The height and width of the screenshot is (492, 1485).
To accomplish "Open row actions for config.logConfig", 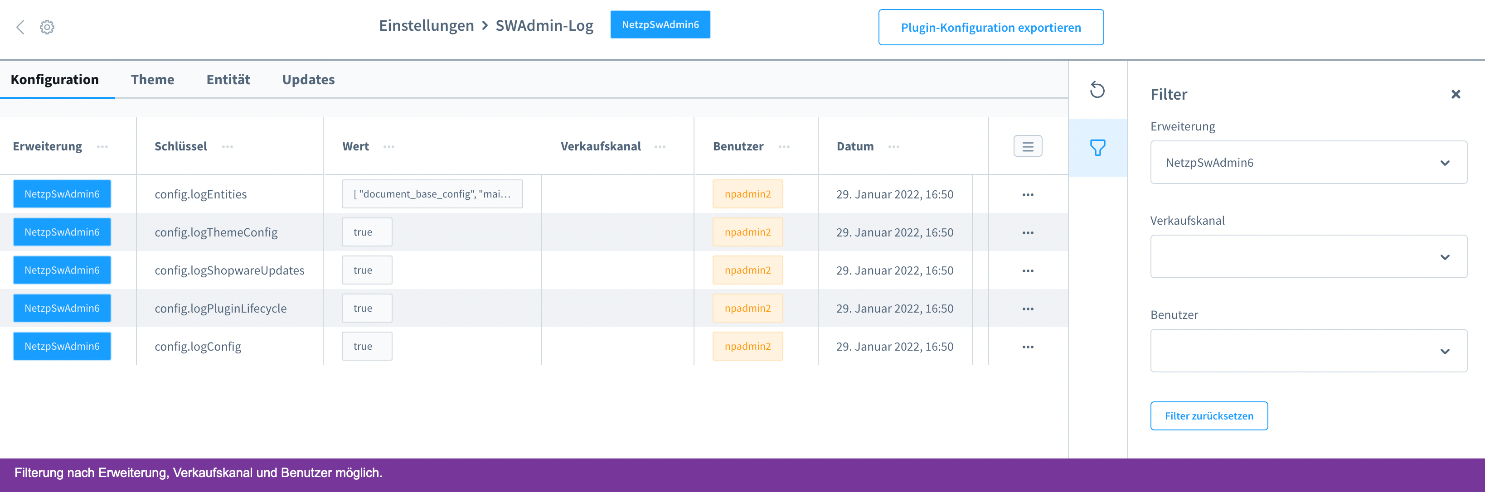I will [1027, 347].
